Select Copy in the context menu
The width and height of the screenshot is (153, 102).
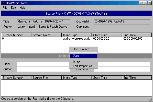tap(83, 55)
